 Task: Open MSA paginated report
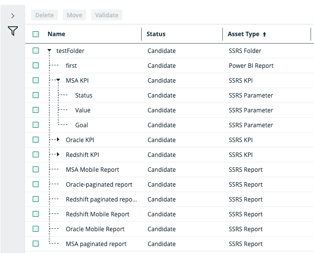pyautogui.click(x=96, y=244)
